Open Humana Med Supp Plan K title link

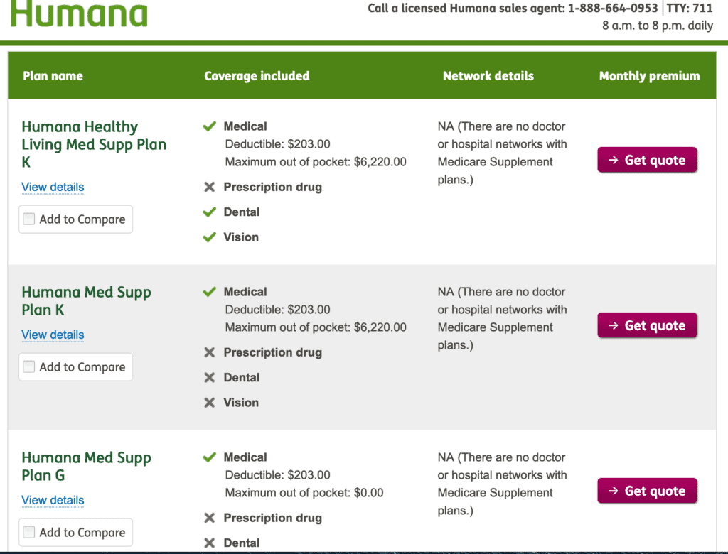pyautogui.click(x=85, y=301)
